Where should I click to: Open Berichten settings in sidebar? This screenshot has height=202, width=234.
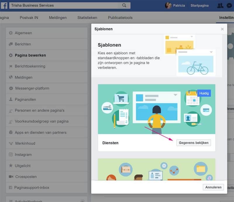tap(47, 44)
